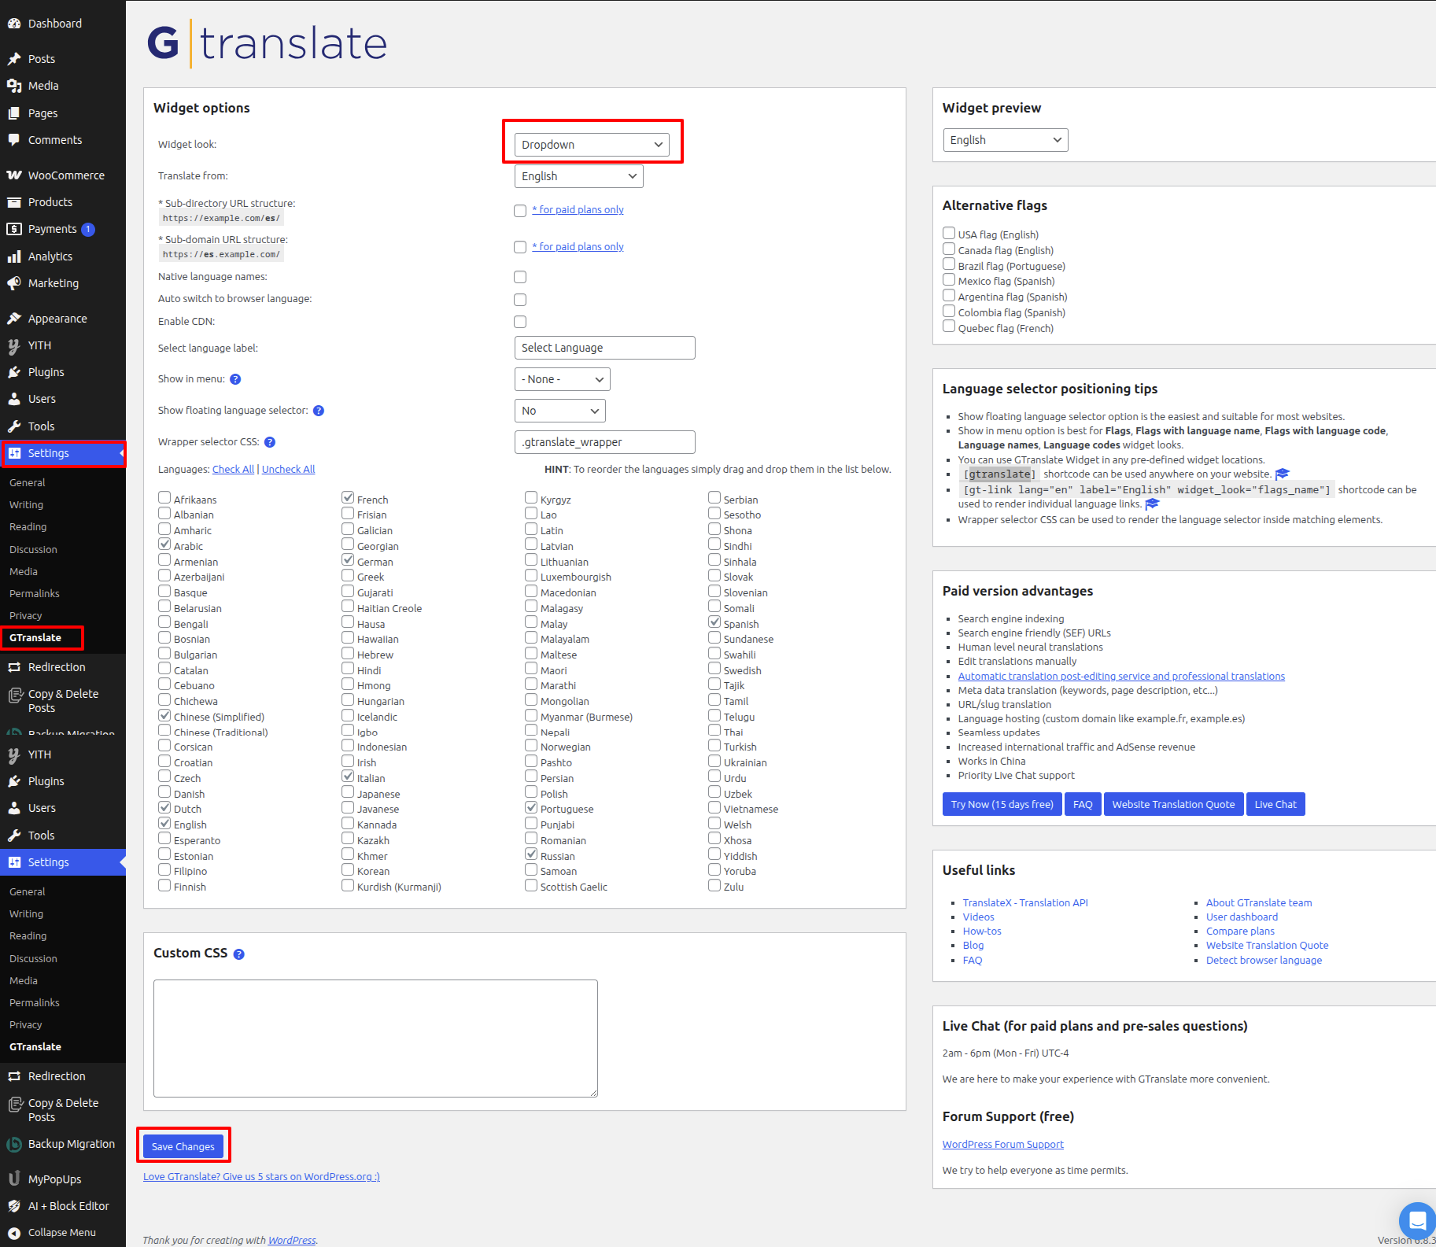Open the Permalinks settings submenu item
The width and height of the screenshot is (1436, 1247).
pos(35,593)
